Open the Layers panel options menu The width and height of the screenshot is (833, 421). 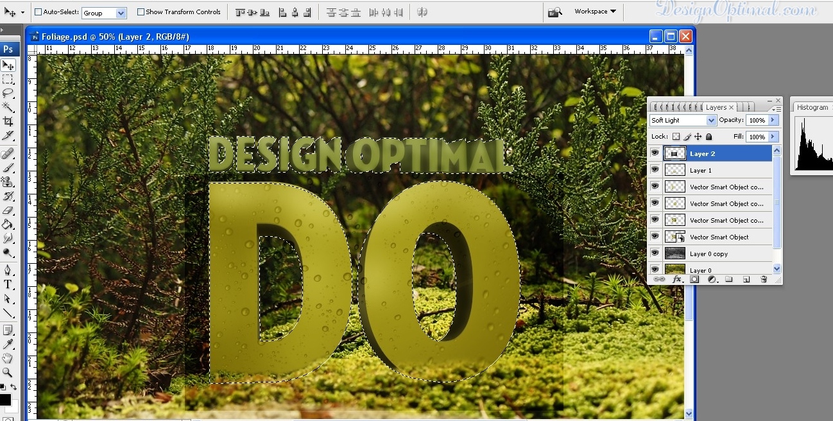pos(777,109)
